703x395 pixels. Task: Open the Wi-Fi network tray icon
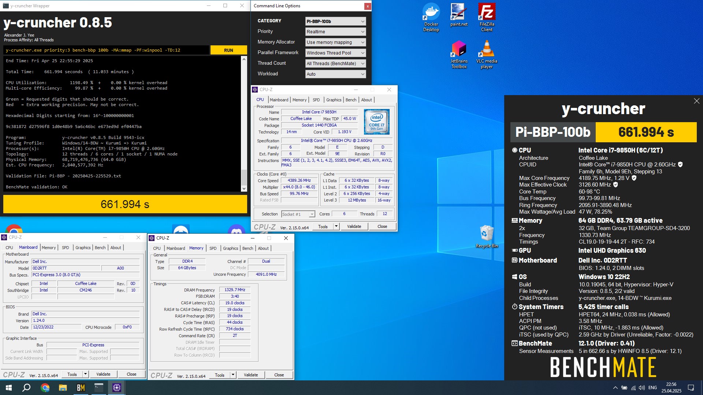pos(633,388)
